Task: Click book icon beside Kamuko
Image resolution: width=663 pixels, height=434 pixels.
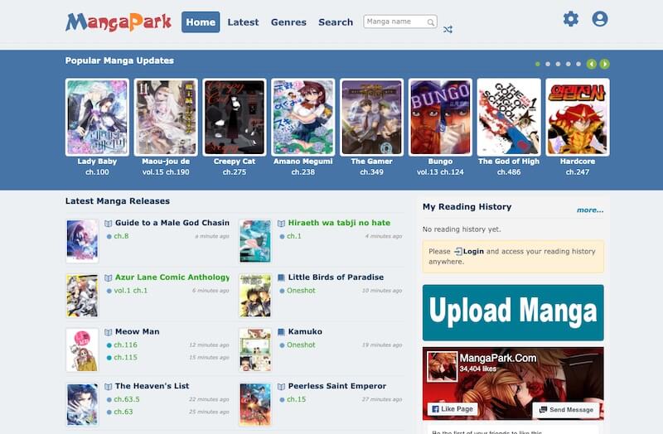Action: (281, 332)
